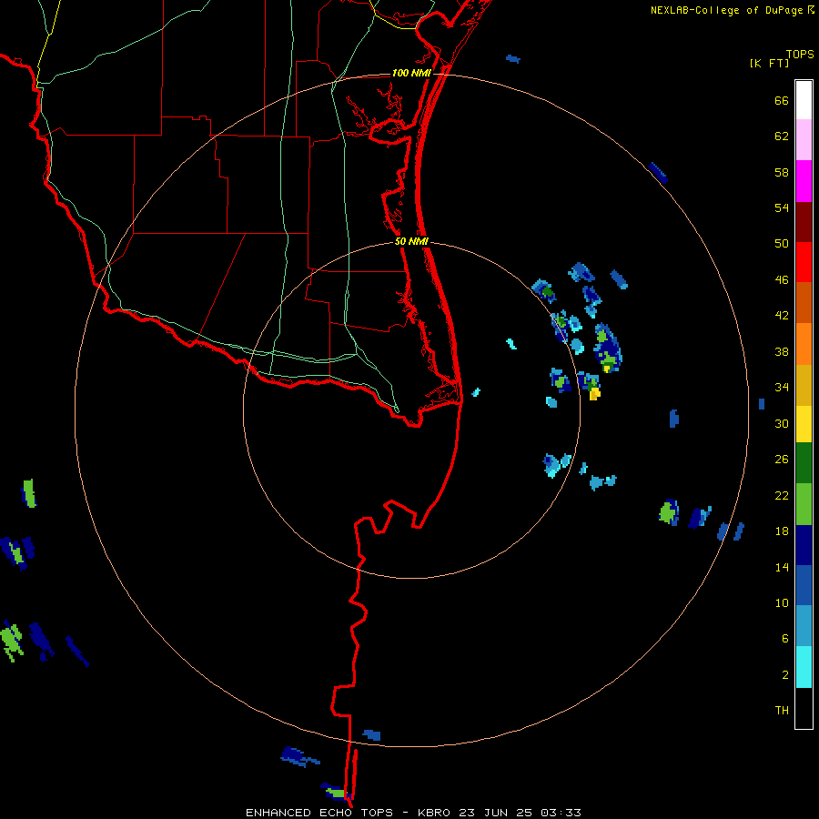Click the '50 NMI' range ring label
Viewport: 819px width, 819px height.
(411, 241)
